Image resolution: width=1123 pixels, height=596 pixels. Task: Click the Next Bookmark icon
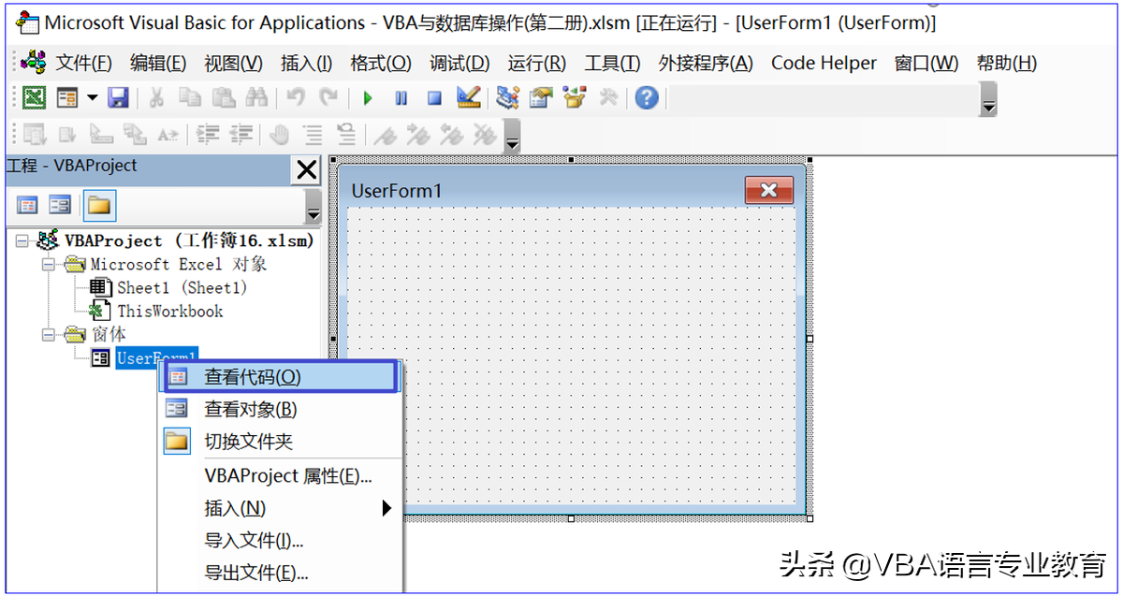pyautogui.click(x=417, y=135)
